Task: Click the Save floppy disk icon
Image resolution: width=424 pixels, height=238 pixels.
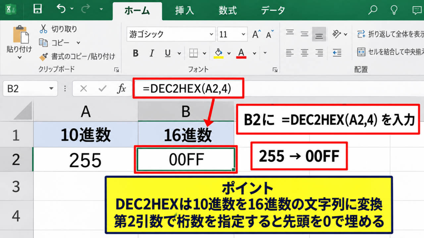Action: (x=37, y=9)
